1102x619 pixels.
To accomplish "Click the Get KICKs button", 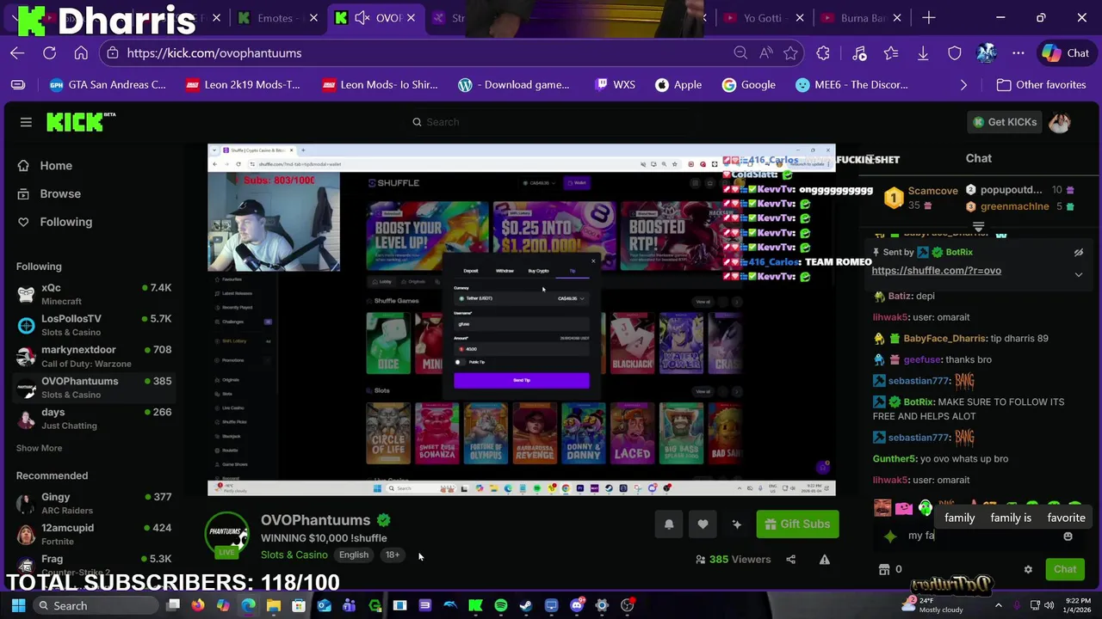I will pyautogui.click(x=1005, y=122).
